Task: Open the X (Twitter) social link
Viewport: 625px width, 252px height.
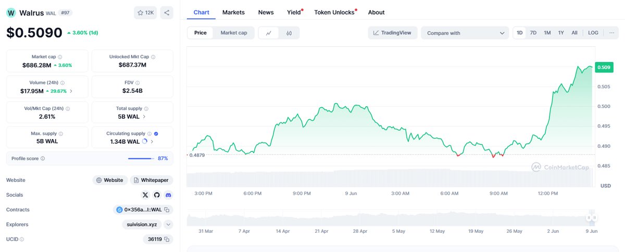Action: (x=145, y=195)
